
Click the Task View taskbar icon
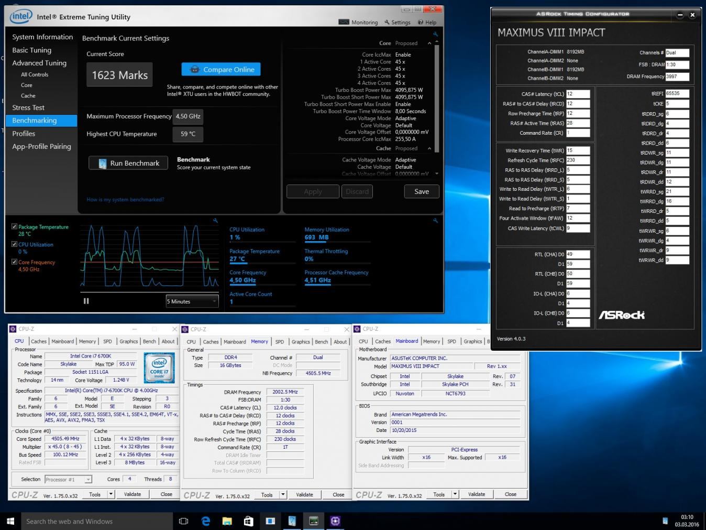coord(183,521)
